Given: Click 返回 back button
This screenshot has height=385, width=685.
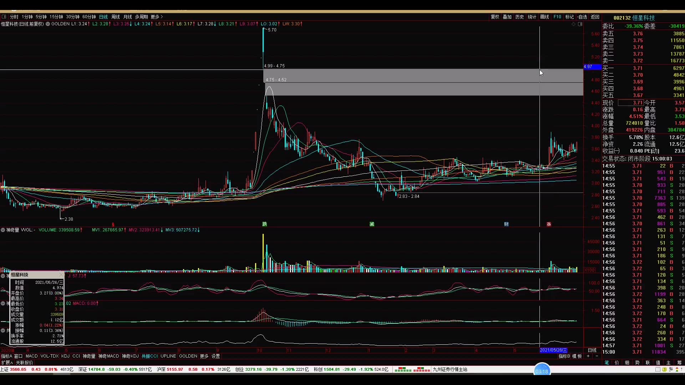Looking at the screenshot, I should click(595, 17).
